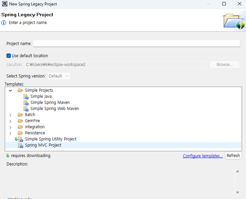The height and width of the screenshot is (199, 246).
Task: Click the Templates: label
Action: pyautogui.click(x=14, y=84)
